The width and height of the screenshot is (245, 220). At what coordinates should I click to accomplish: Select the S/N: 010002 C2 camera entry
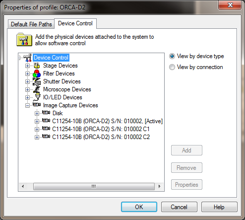pos(101,137)
